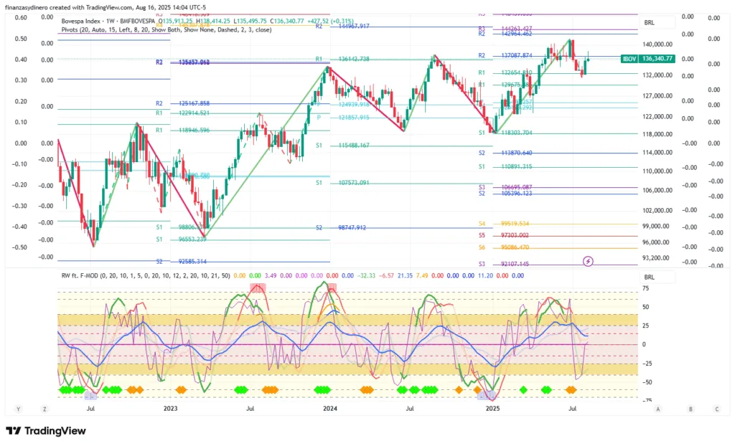Click the S4 99519.534 pivot level
The width and height of the screenshot is (735, 446).
(504, 224)
